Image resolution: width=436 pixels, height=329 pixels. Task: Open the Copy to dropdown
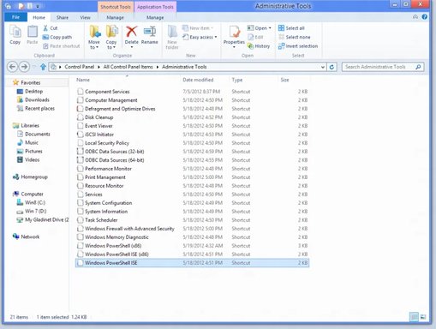click(x=111, y=45)
